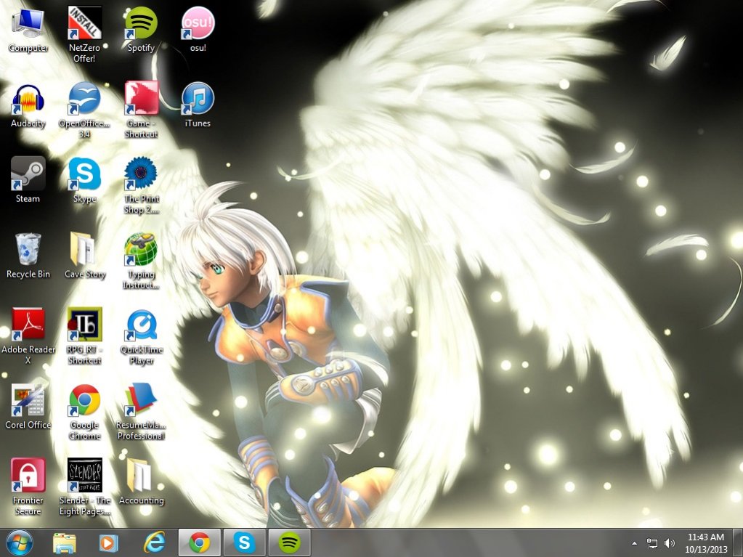Select the iTunes desktop shortcut
743x557 pixels.
pyautogui.click(x=198, y=105)
